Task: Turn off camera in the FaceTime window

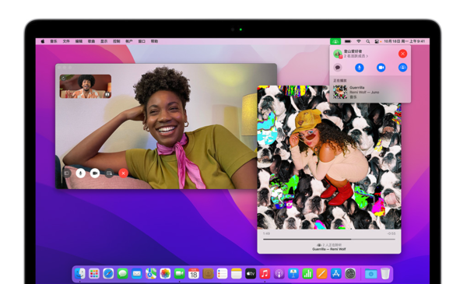Action: pyautogui.click(x=95, y=173)
